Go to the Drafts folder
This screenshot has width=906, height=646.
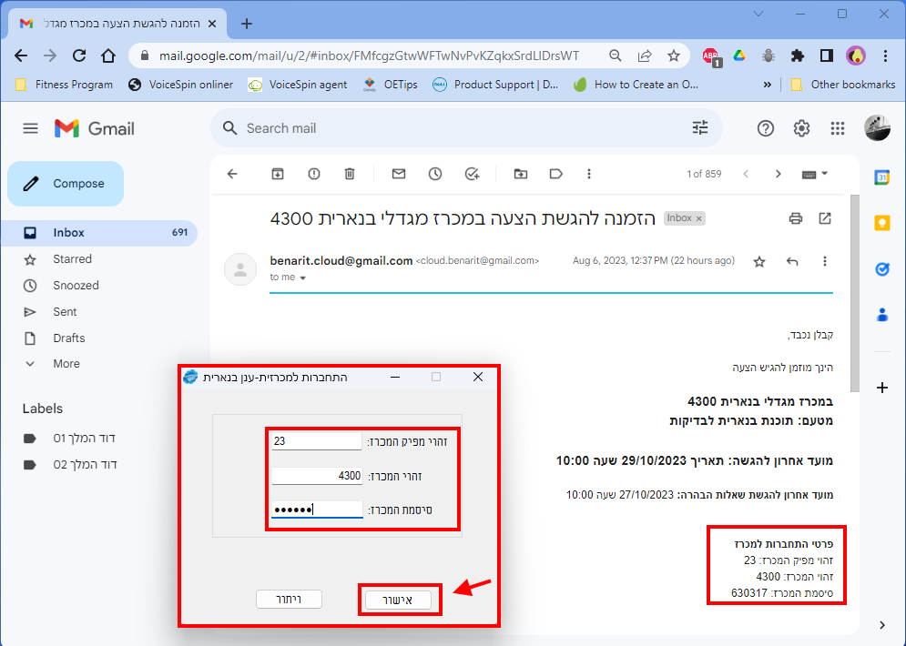point(68,338)
